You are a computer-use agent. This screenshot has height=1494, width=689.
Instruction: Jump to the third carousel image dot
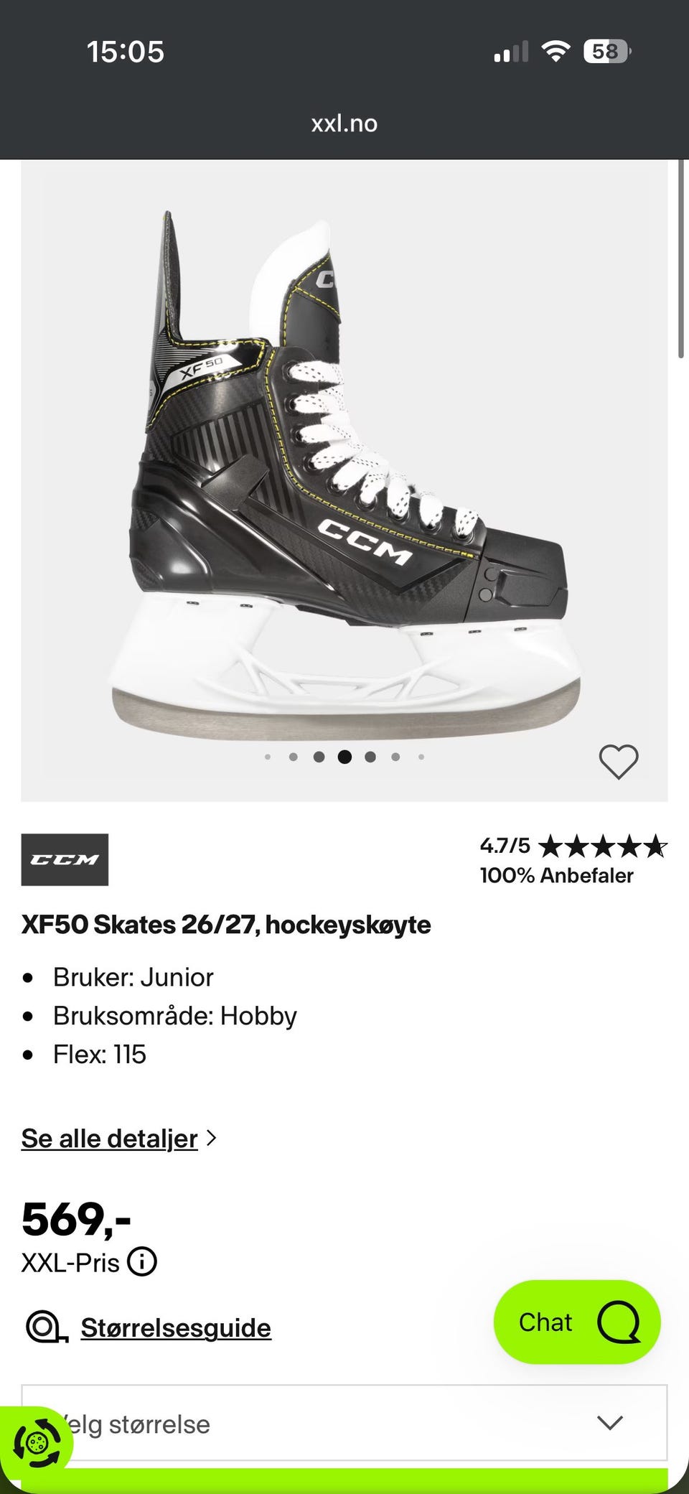pos(319,757)
